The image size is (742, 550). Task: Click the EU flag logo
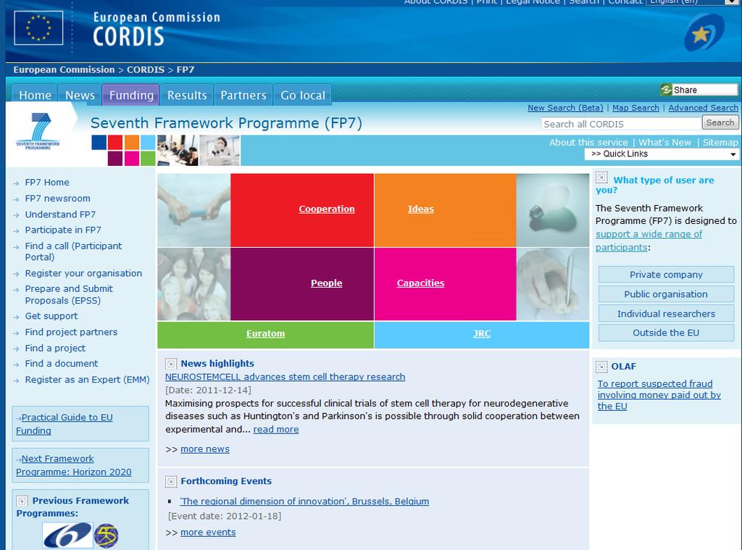(38, 28)
